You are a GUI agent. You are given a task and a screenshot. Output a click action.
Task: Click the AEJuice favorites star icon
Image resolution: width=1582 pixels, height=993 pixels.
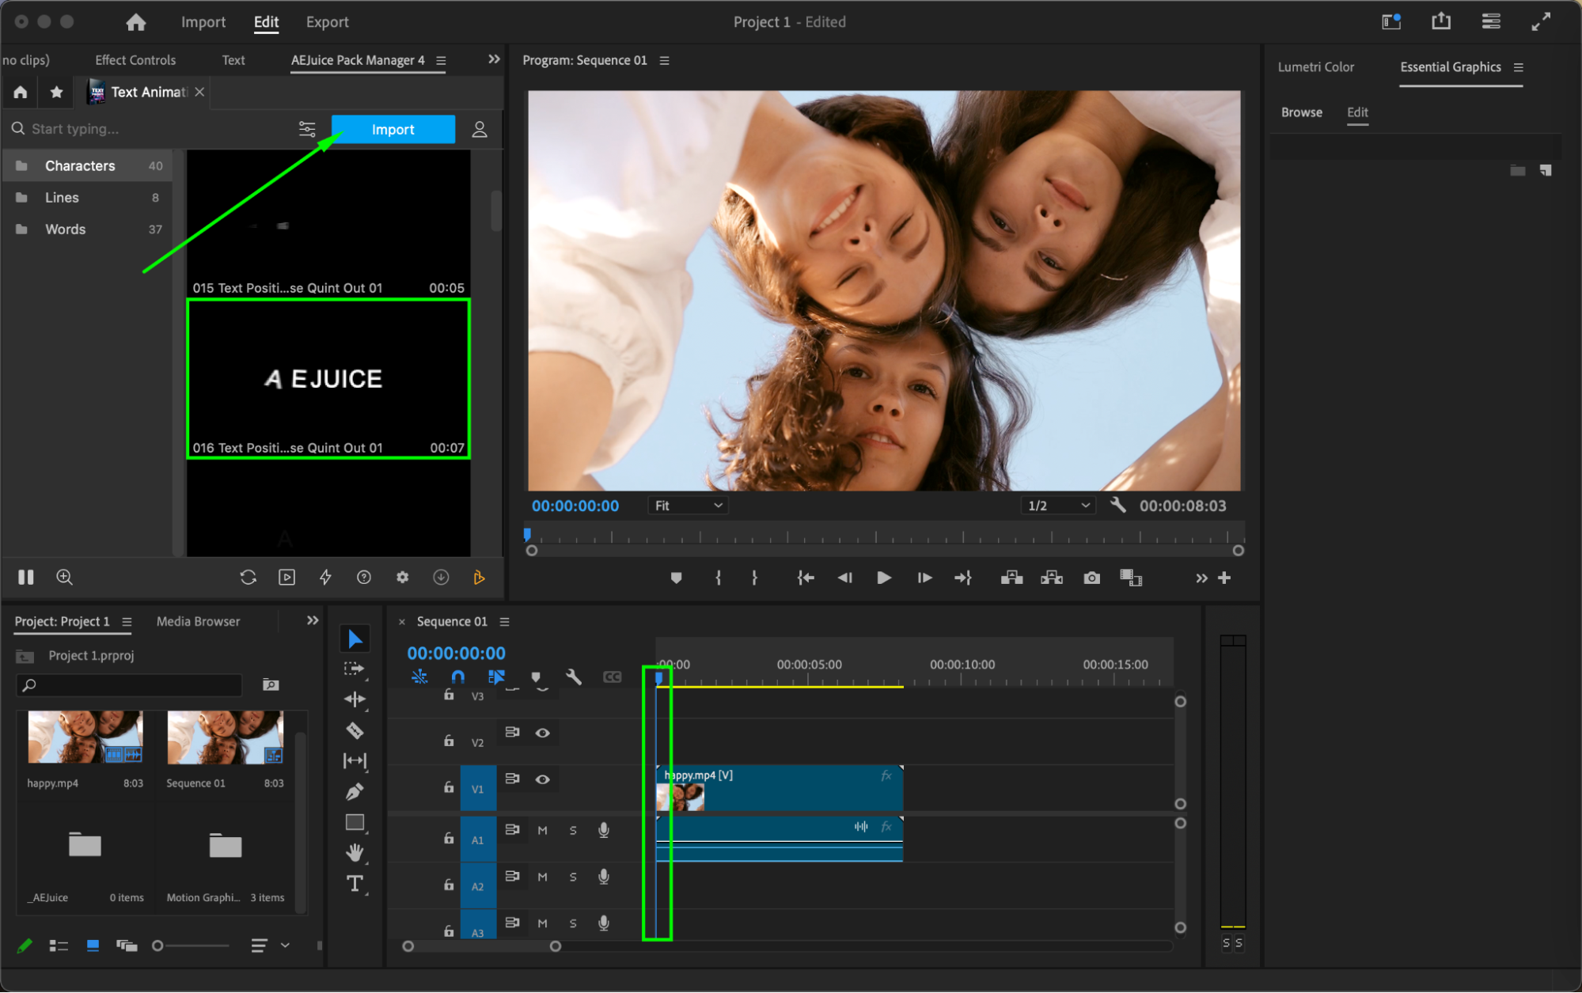point(56,92)
